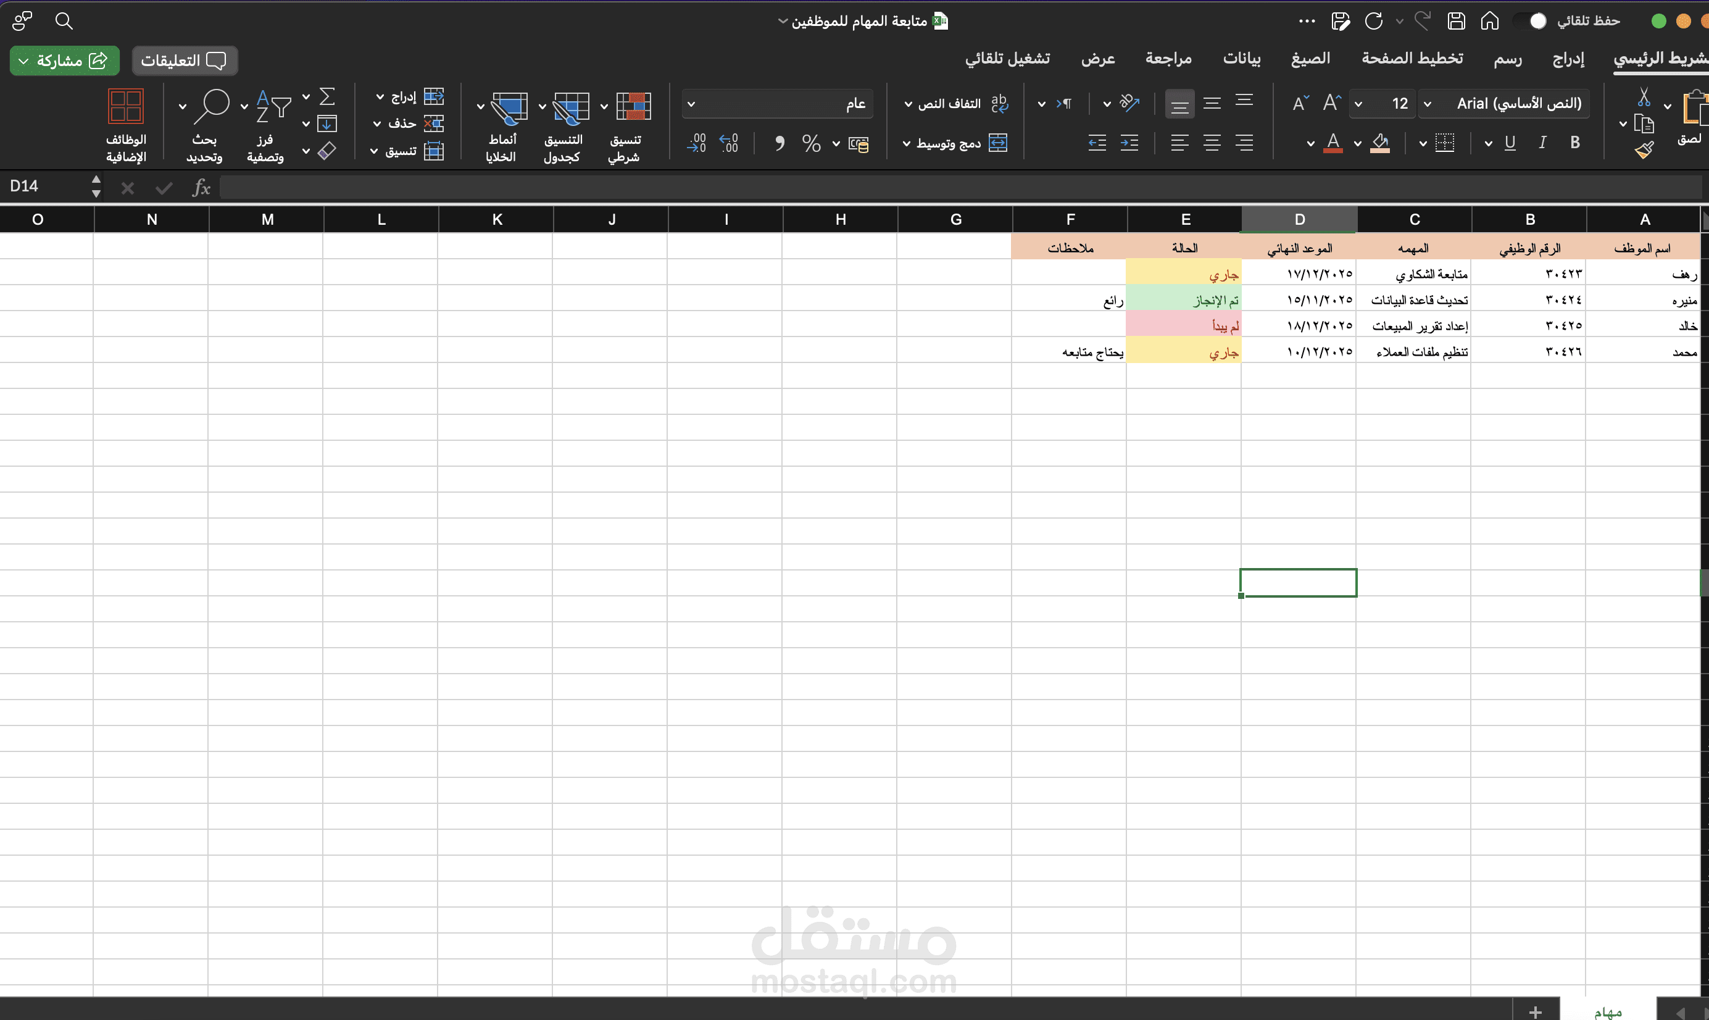Select column D header

click(x=1299, y=219)
